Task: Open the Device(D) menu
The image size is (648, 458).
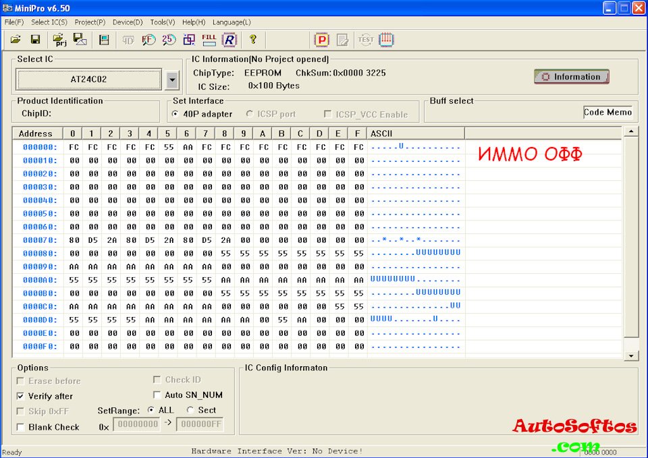Action: (x=128, y=22)
